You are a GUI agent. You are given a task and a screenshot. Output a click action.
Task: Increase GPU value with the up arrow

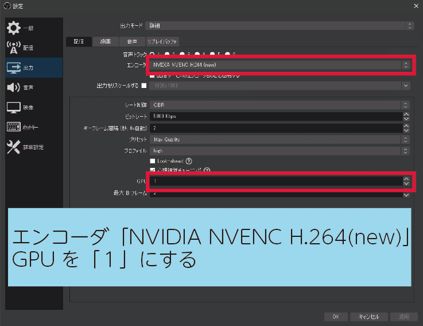pos(406,179)
